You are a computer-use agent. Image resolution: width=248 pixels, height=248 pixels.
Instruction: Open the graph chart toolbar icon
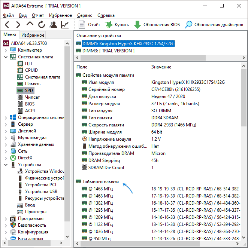click(65, 25)
